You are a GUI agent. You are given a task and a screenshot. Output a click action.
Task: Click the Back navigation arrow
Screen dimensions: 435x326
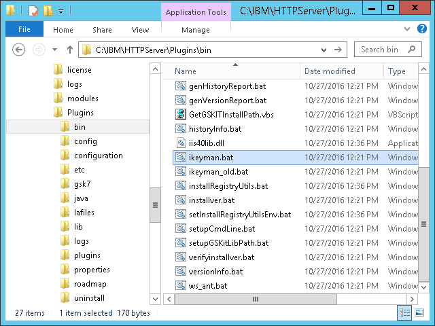tap(19, 50)
